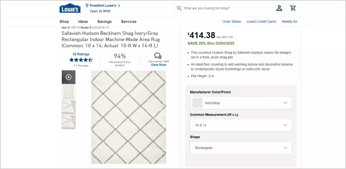Expand the 10 X 14 measurement dropdown
The height and width of the screenshot is (169, 346).
(x=241, y=125)
